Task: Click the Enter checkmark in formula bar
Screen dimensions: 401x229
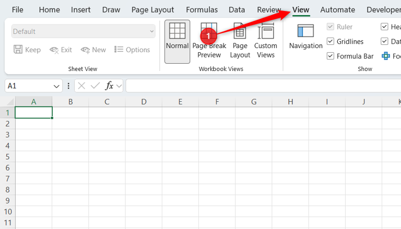Action: 95,86
